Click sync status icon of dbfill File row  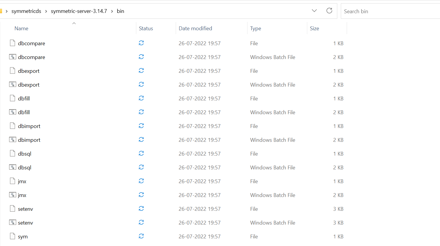(x=141, y=98)
